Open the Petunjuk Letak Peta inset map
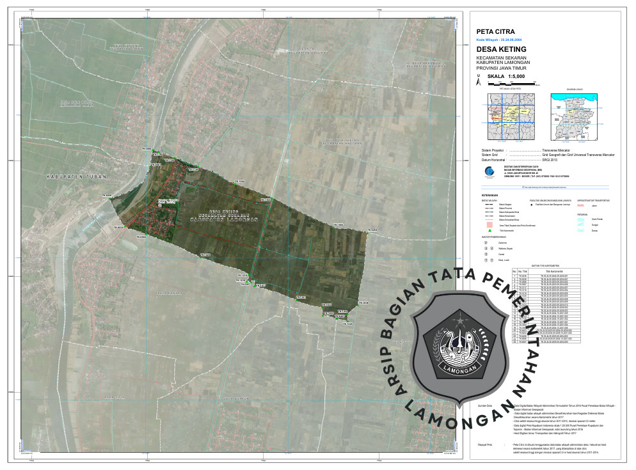The width and height of the screenshot is (636, 470). [510, 116]
